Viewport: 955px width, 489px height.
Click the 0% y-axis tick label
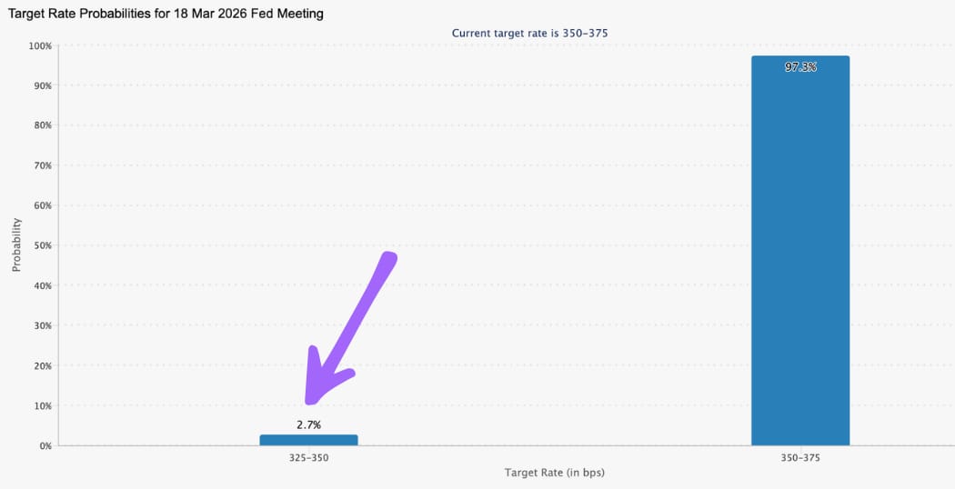point(44,445)
